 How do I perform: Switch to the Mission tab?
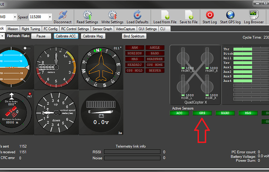(x=13, y=29)
